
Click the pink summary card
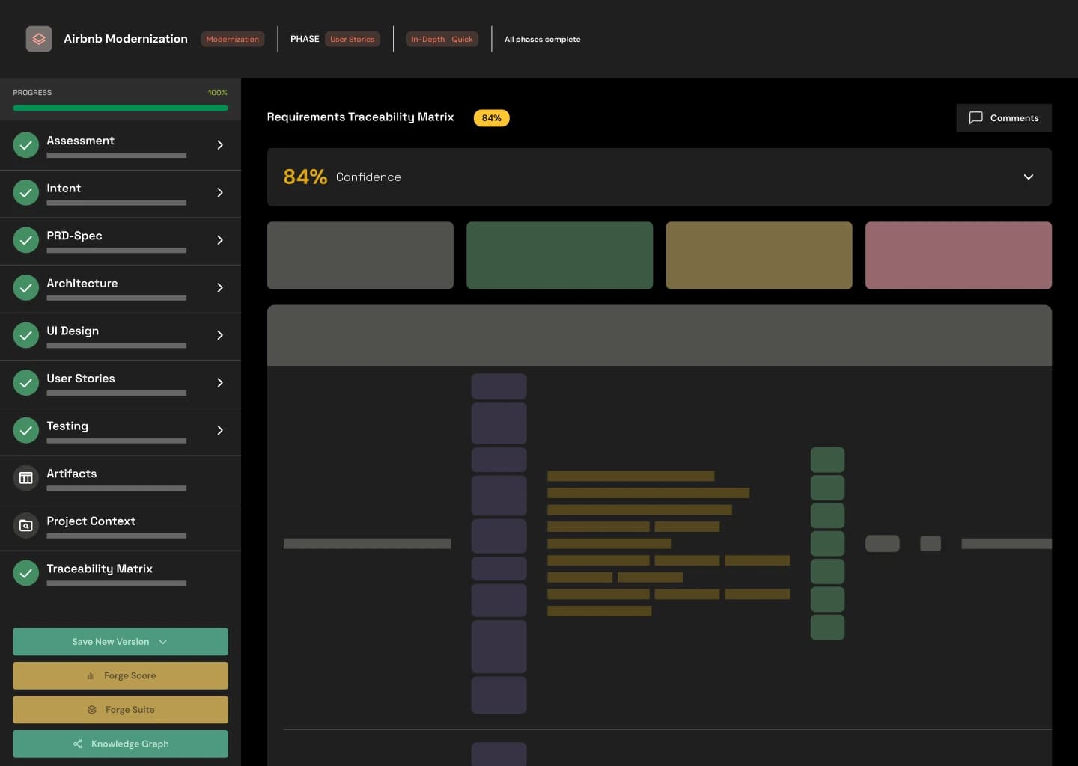(x=958, y=255)
